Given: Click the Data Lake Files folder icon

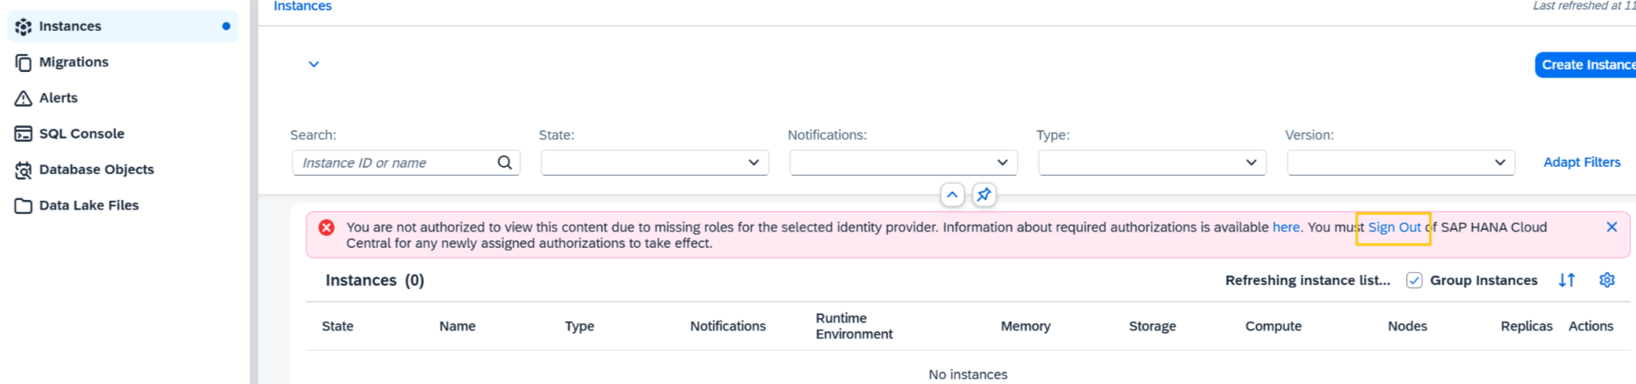Looking at the screenshot, I should (23, 206).
